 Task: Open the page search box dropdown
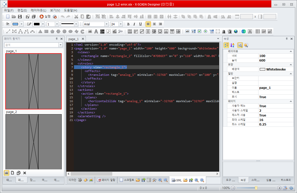[x=61, y=45]
